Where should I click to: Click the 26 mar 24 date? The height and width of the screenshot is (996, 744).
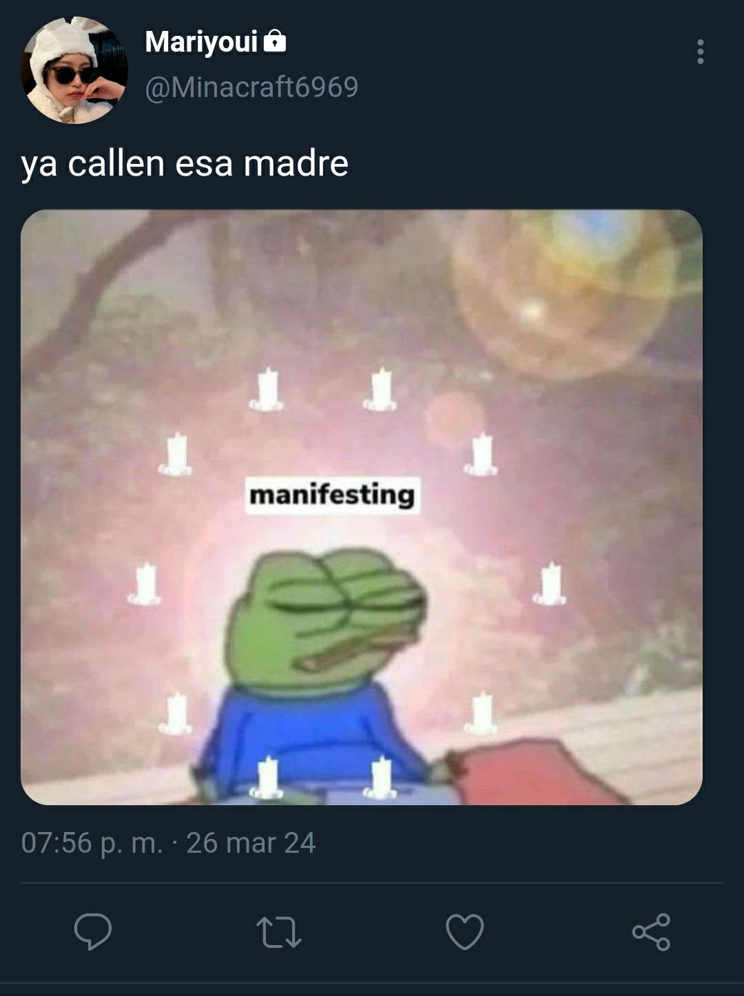(251, 843)
